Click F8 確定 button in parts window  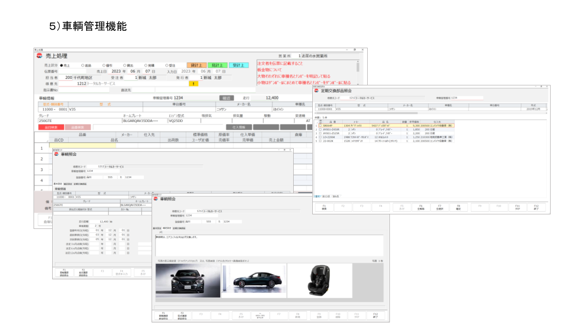click(x=458, y=207)
